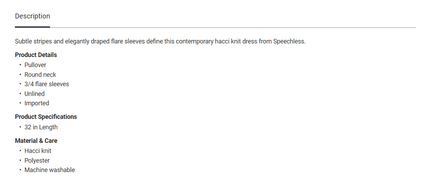Click the Round neck bullet text
The height and width of the screenshot is (179, 441).
[x=40, y=75]
